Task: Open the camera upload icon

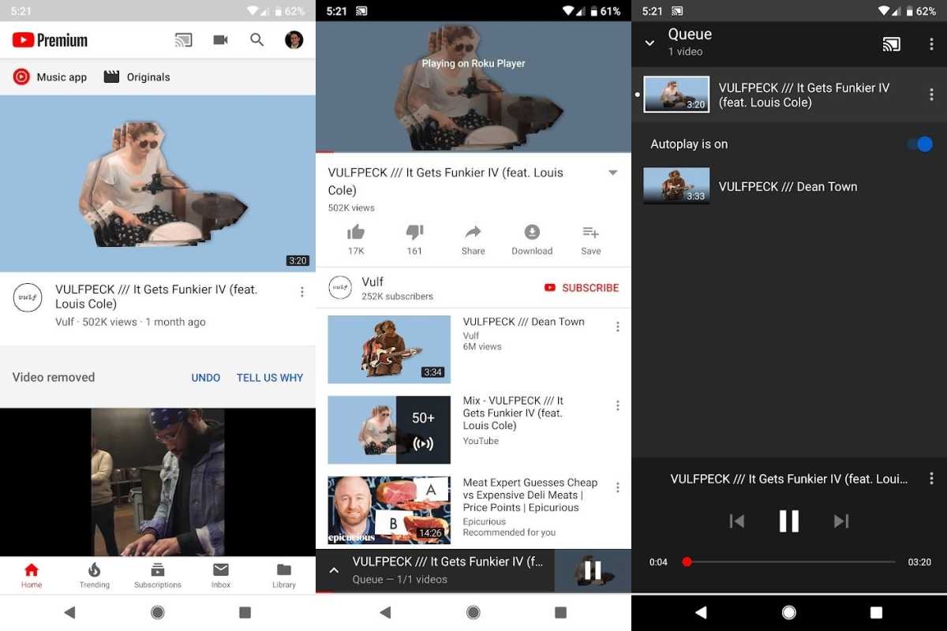Action: (220, 40)
